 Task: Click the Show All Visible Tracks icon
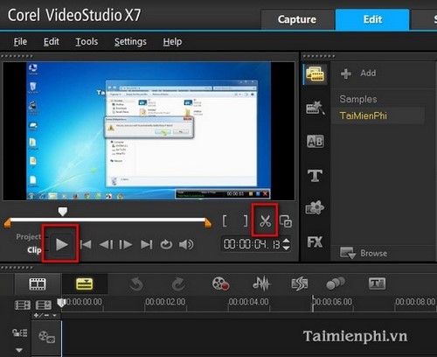point(23,305)
